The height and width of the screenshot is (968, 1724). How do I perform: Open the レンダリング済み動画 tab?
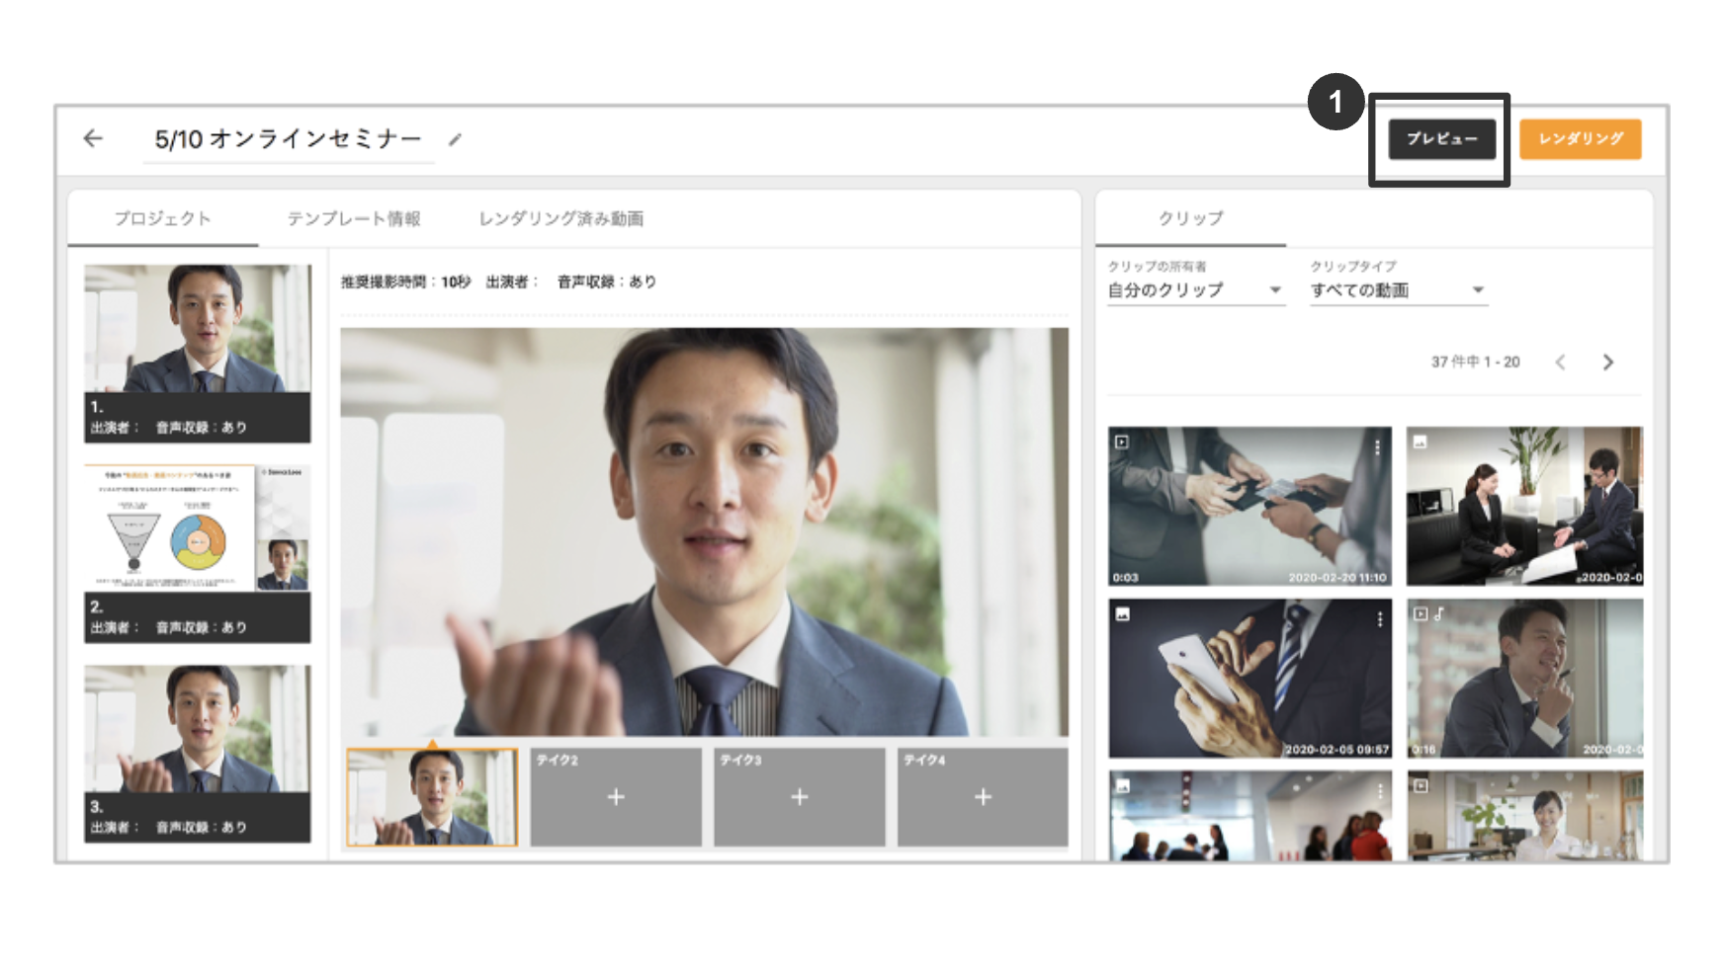560,218
